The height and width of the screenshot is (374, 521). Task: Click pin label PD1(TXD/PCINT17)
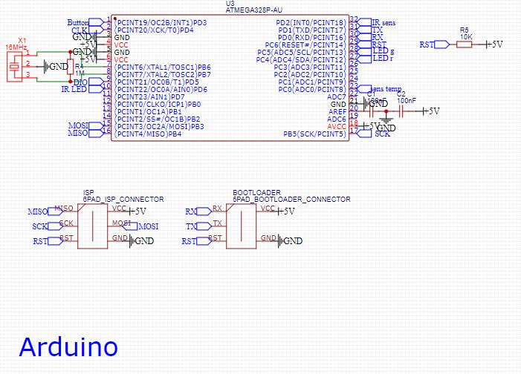click(312, 30)
